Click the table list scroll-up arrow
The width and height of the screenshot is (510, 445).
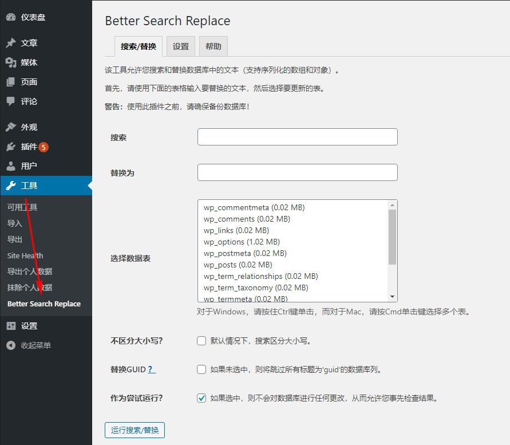click(x=392, y=205)
